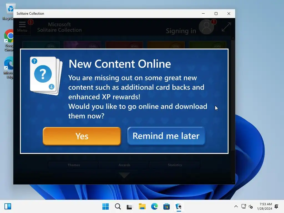Click the Signing in status text

[181, 31]
